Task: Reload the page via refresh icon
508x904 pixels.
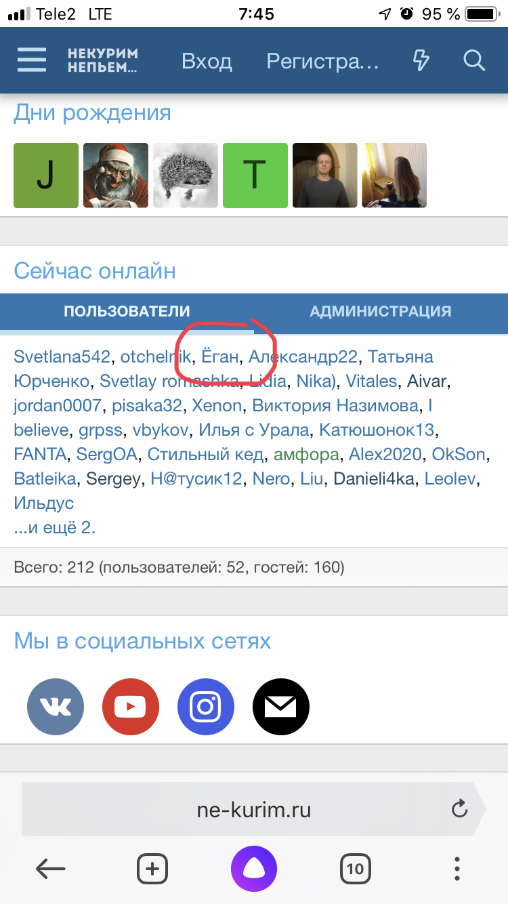Action: tap(459, 809)
